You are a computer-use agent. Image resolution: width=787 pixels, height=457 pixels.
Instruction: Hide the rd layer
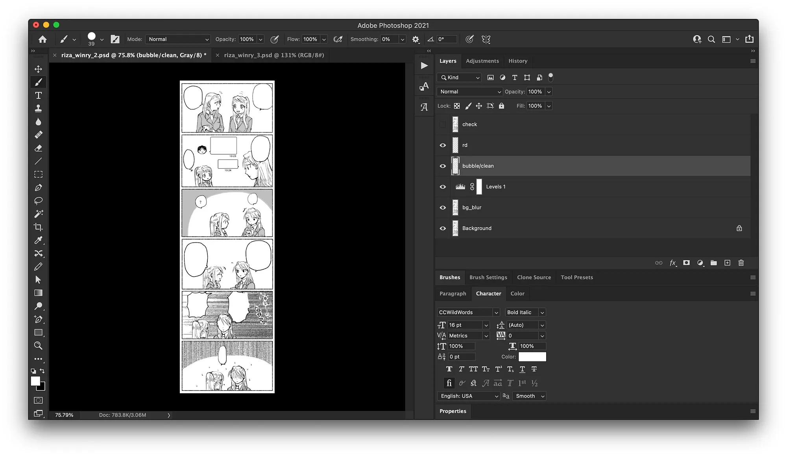point(443,145)
